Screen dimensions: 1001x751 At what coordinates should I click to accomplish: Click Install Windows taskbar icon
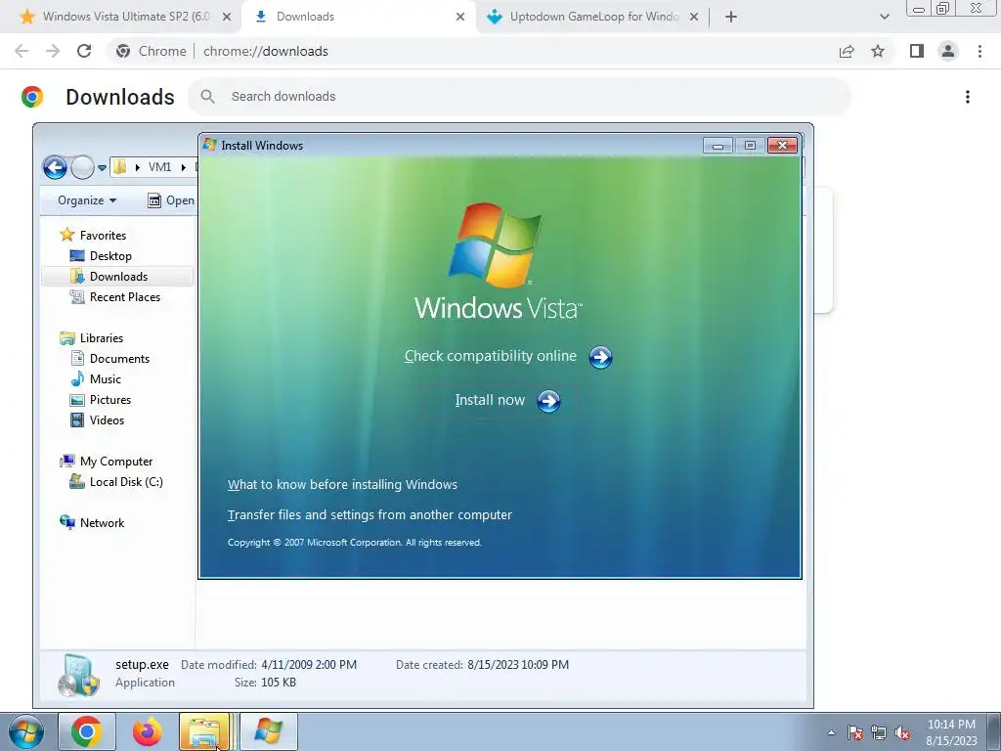click(x=268, y=731)
